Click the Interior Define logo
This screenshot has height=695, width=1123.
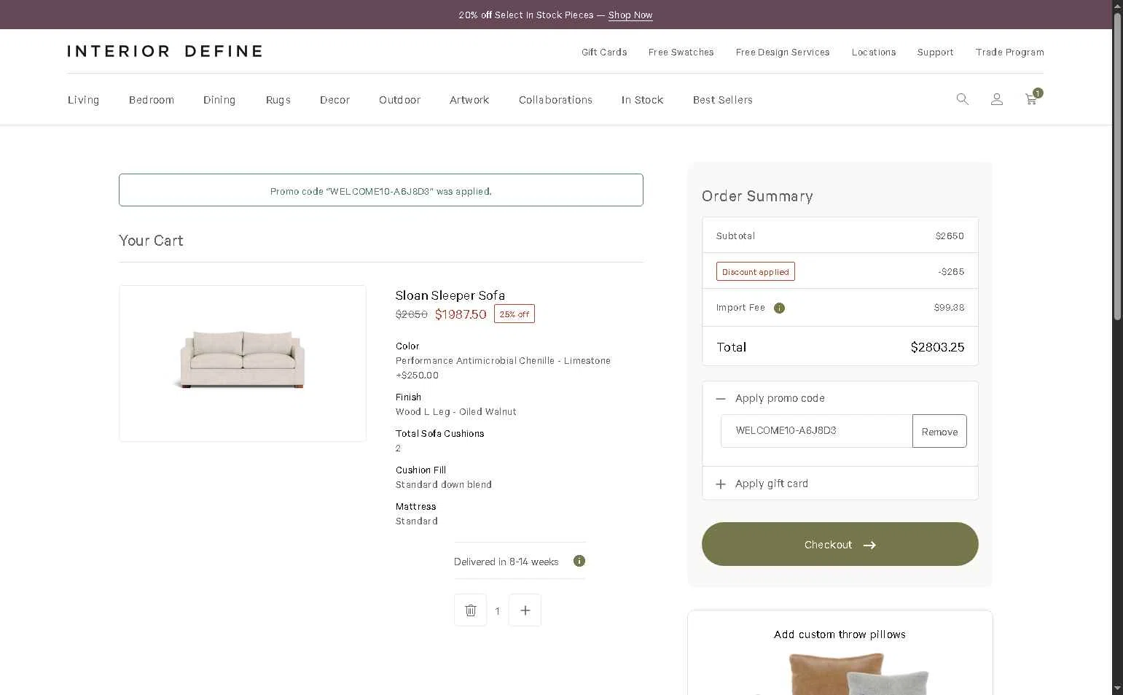point(165,51)
